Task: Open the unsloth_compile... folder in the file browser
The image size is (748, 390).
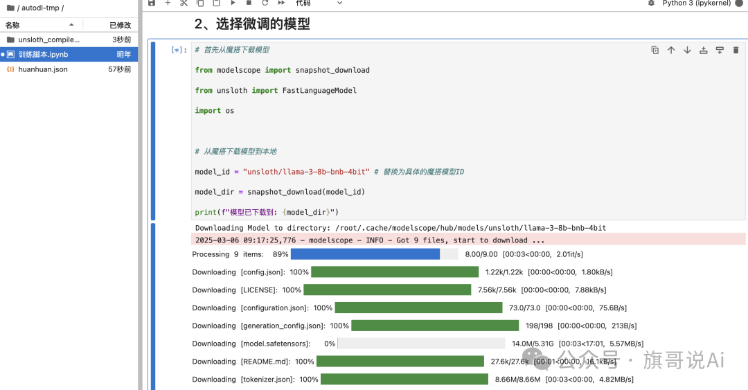Action: click(69, 39)
